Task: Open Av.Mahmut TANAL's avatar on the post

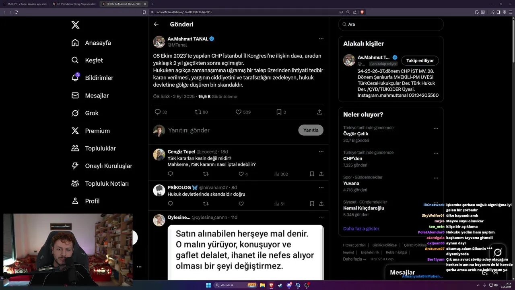Action: tap(159, 42)
